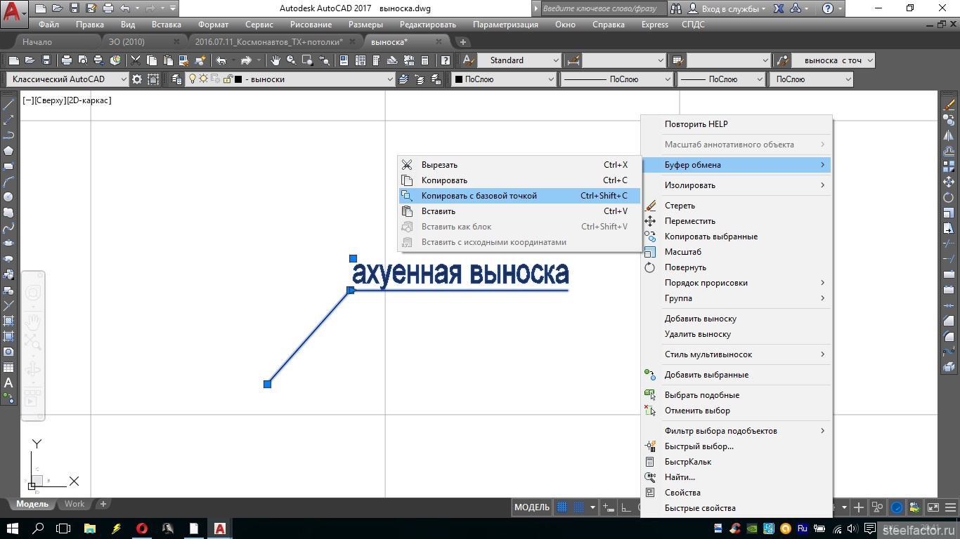
Task: Click the Undo arrow icon
Action: tap(221, 60)
